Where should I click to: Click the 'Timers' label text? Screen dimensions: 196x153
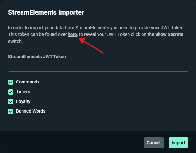click(x=23, y=92)
